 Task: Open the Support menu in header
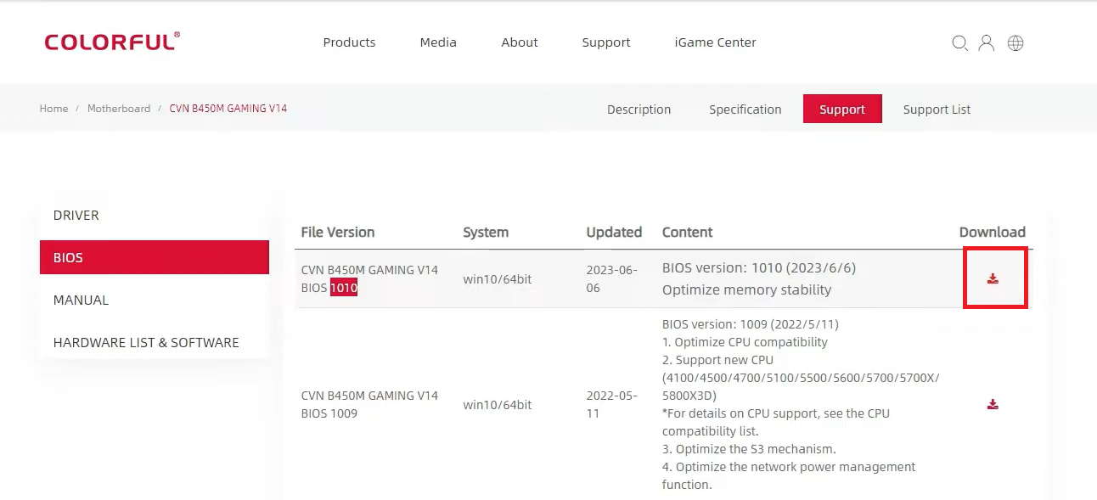point(606,42)
